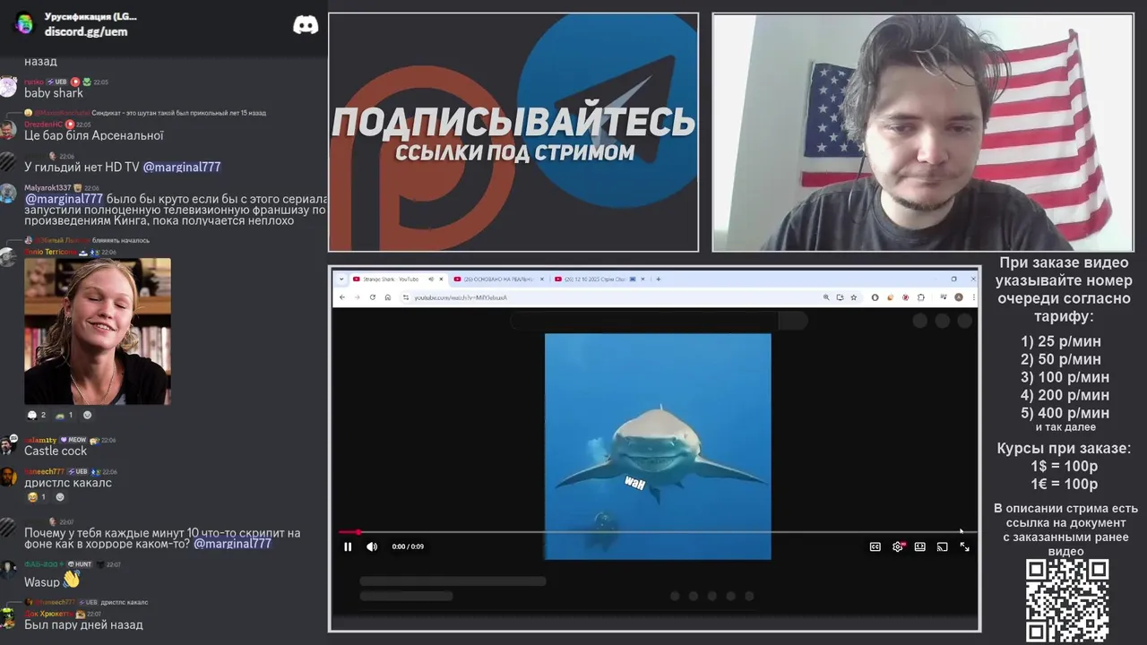Click the Castle cock message text
Viewport: 1147px width, 645px height.
tap(56, 451)
